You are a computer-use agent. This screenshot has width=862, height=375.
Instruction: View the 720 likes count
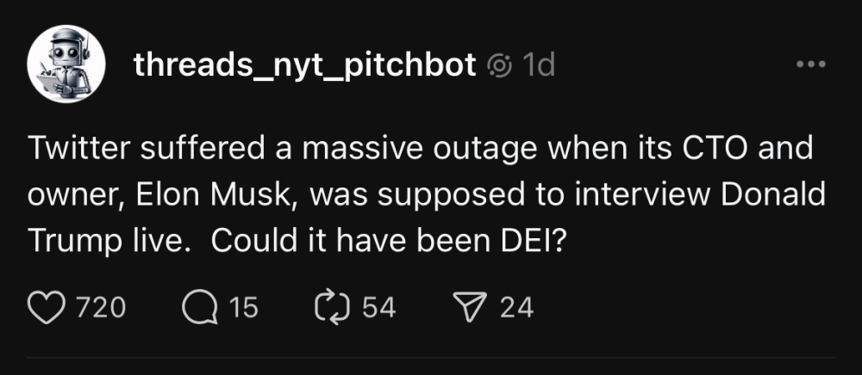tap(102, 307)
